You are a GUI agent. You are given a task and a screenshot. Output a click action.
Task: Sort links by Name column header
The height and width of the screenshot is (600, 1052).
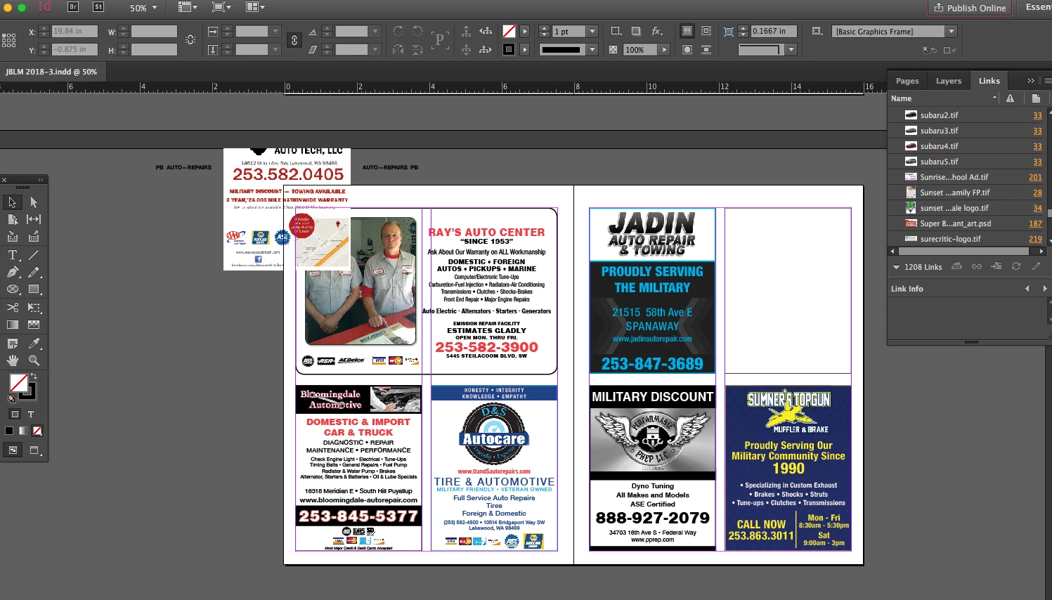(x=943, y=98)
